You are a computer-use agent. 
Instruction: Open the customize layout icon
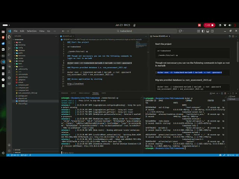[x=198, y=31]
